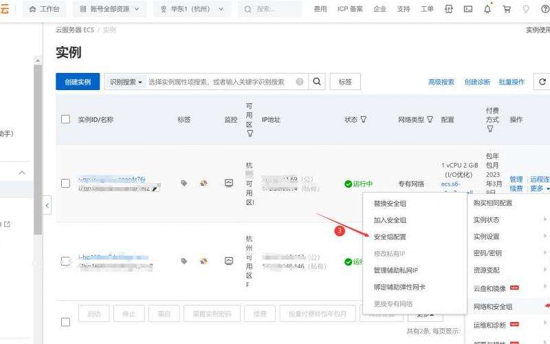The width and height of the screenshot is (550, 344).
Task: Open the Cloud Shell terminal icon
Action: tap(468, 9)
